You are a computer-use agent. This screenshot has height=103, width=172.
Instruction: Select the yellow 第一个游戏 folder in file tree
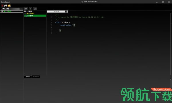click(30, 13)
